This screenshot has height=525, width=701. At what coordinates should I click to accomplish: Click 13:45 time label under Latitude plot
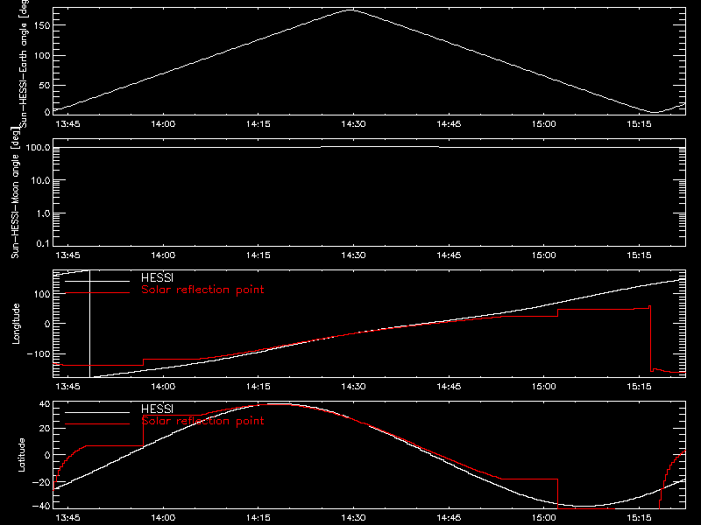68,518
